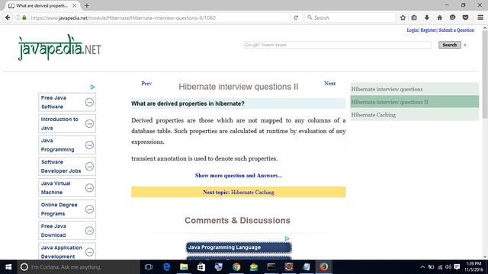
Task: Open the Introduction to Java ad
Action: pos(67,123)
